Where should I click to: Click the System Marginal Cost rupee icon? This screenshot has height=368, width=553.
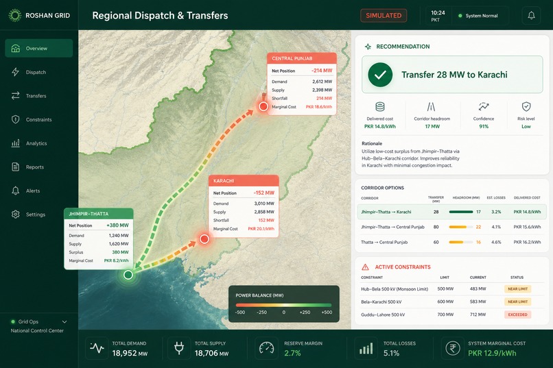pos(453,348)
